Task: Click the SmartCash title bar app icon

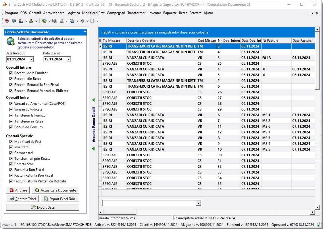Action: point(5,4)
